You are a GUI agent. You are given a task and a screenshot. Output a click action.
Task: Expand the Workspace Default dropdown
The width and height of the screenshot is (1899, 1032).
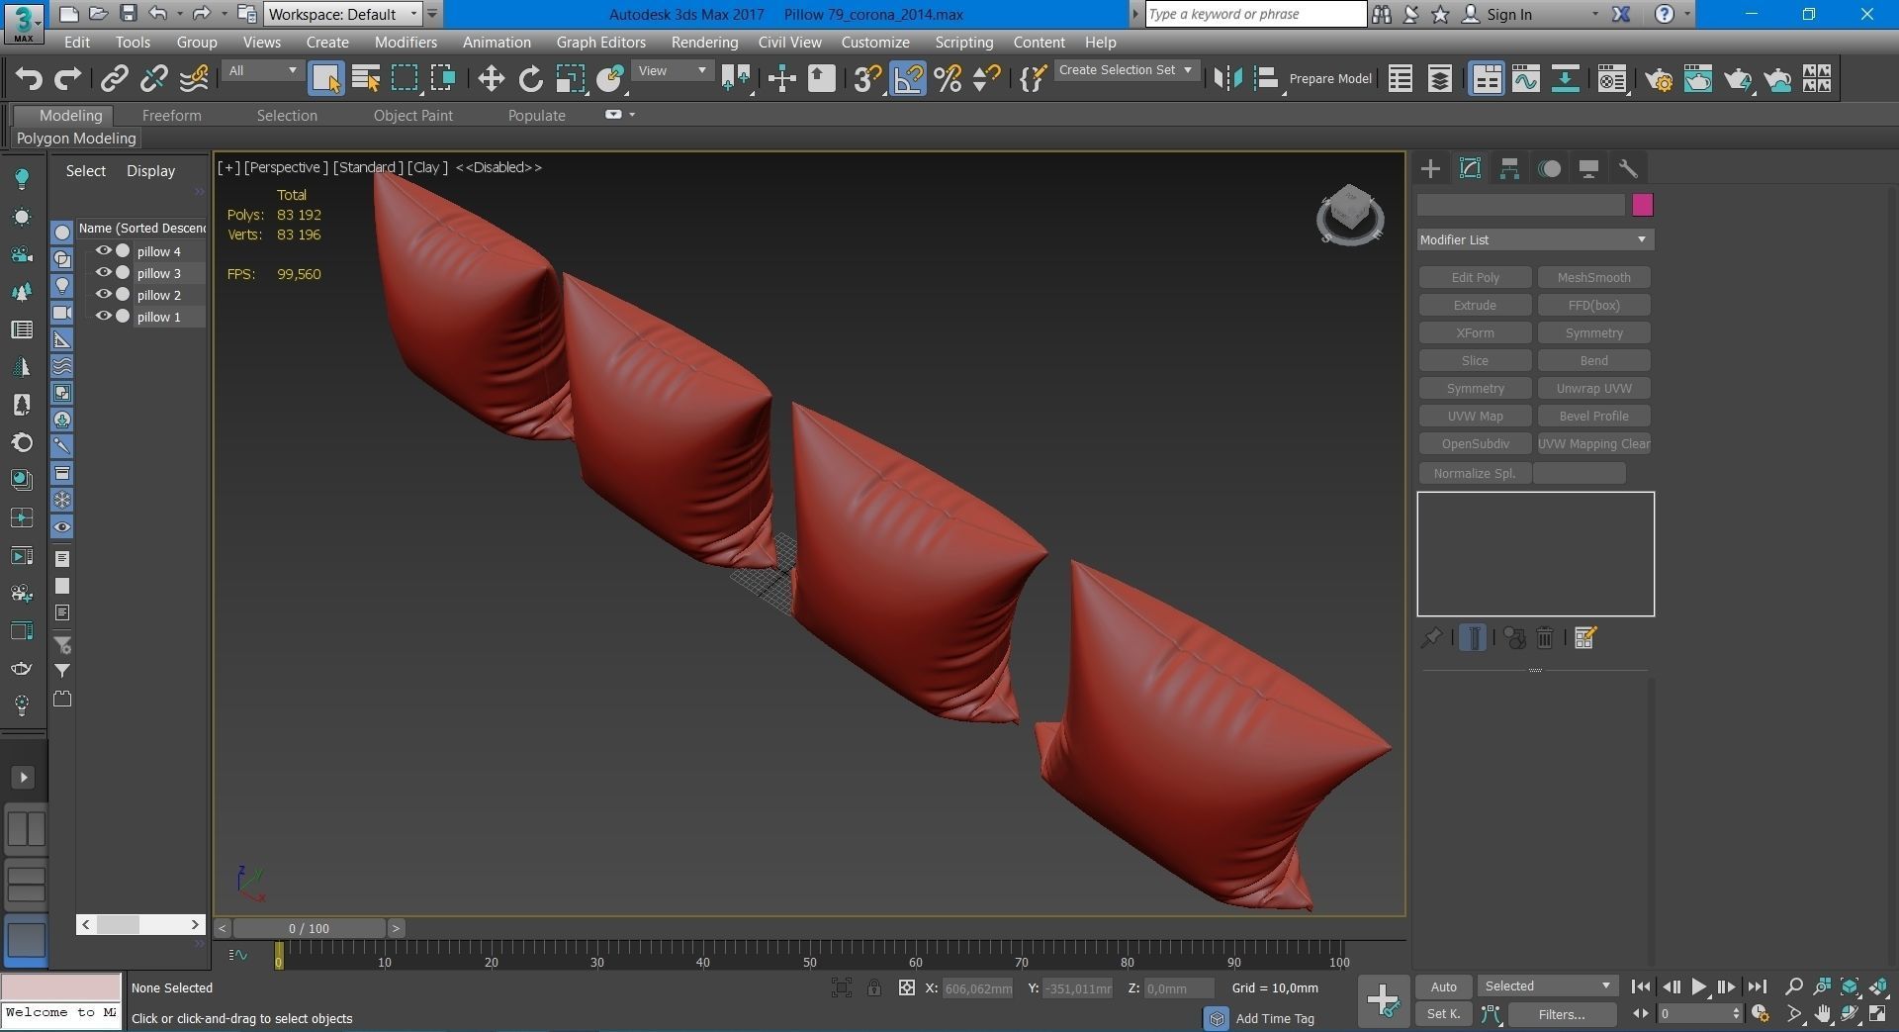(343, 14)
